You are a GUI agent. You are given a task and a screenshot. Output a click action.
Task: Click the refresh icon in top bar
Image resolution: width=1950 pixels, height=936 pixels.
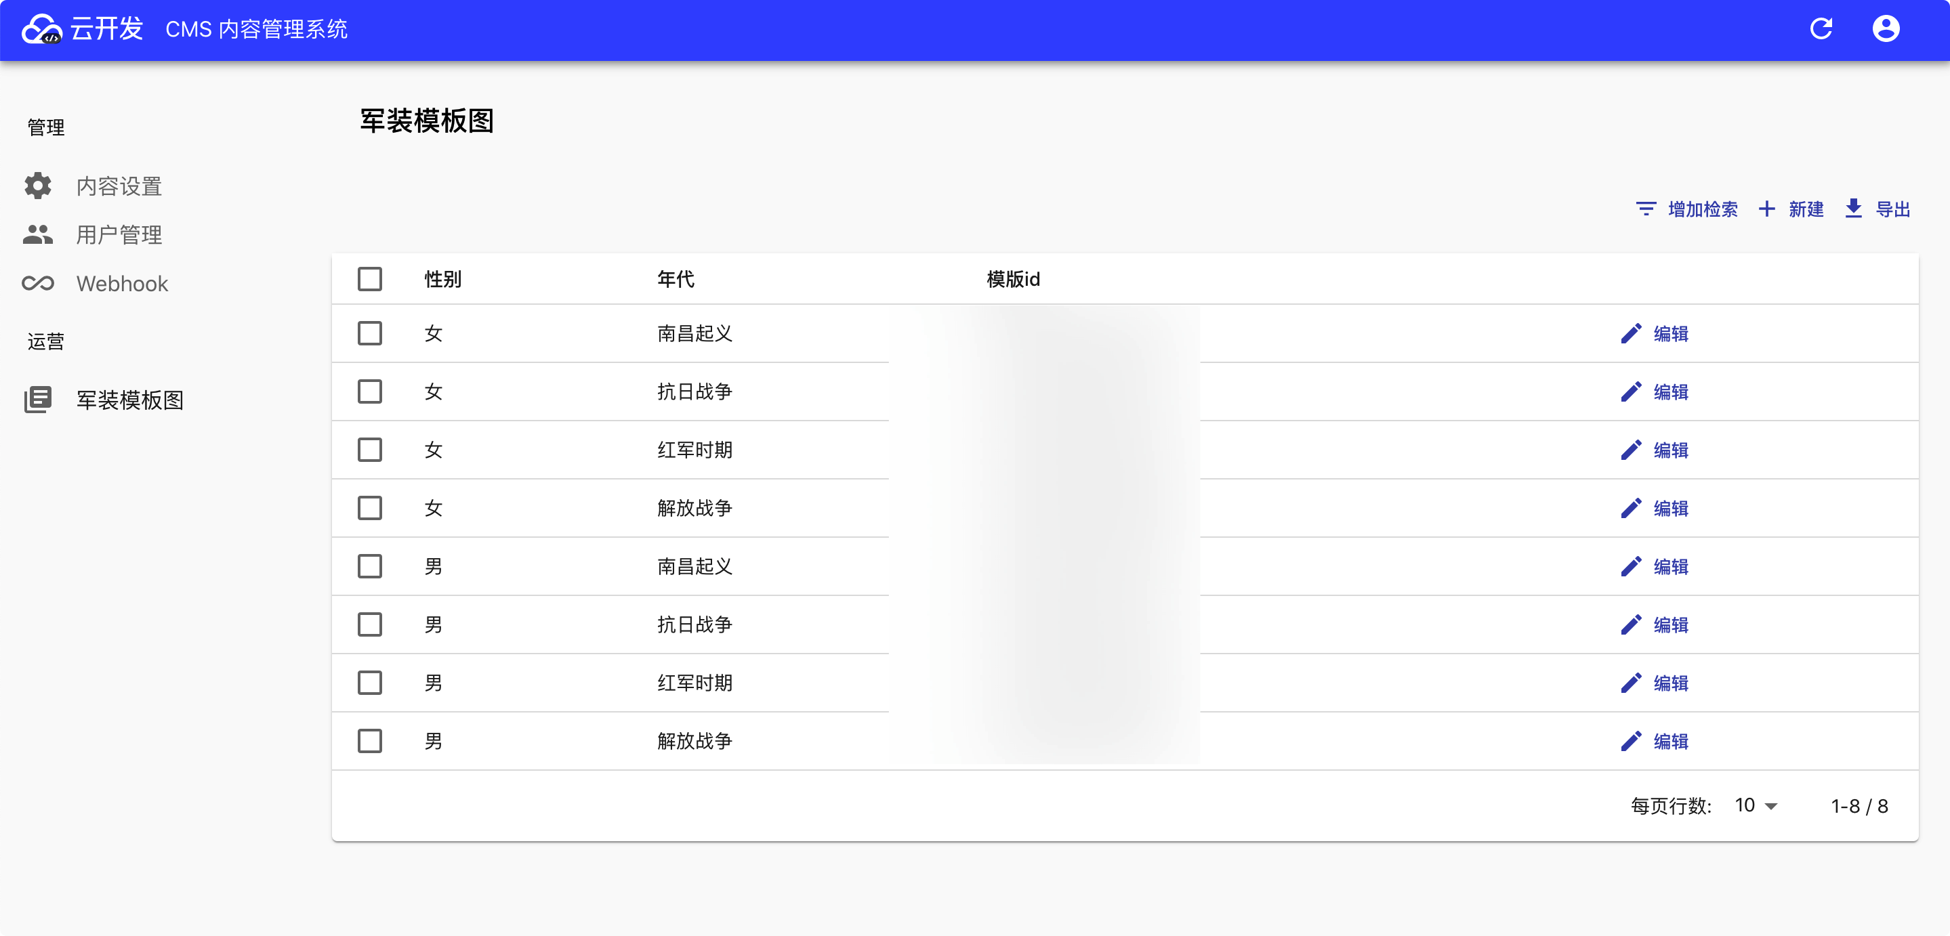click(x=1821, y=28)
